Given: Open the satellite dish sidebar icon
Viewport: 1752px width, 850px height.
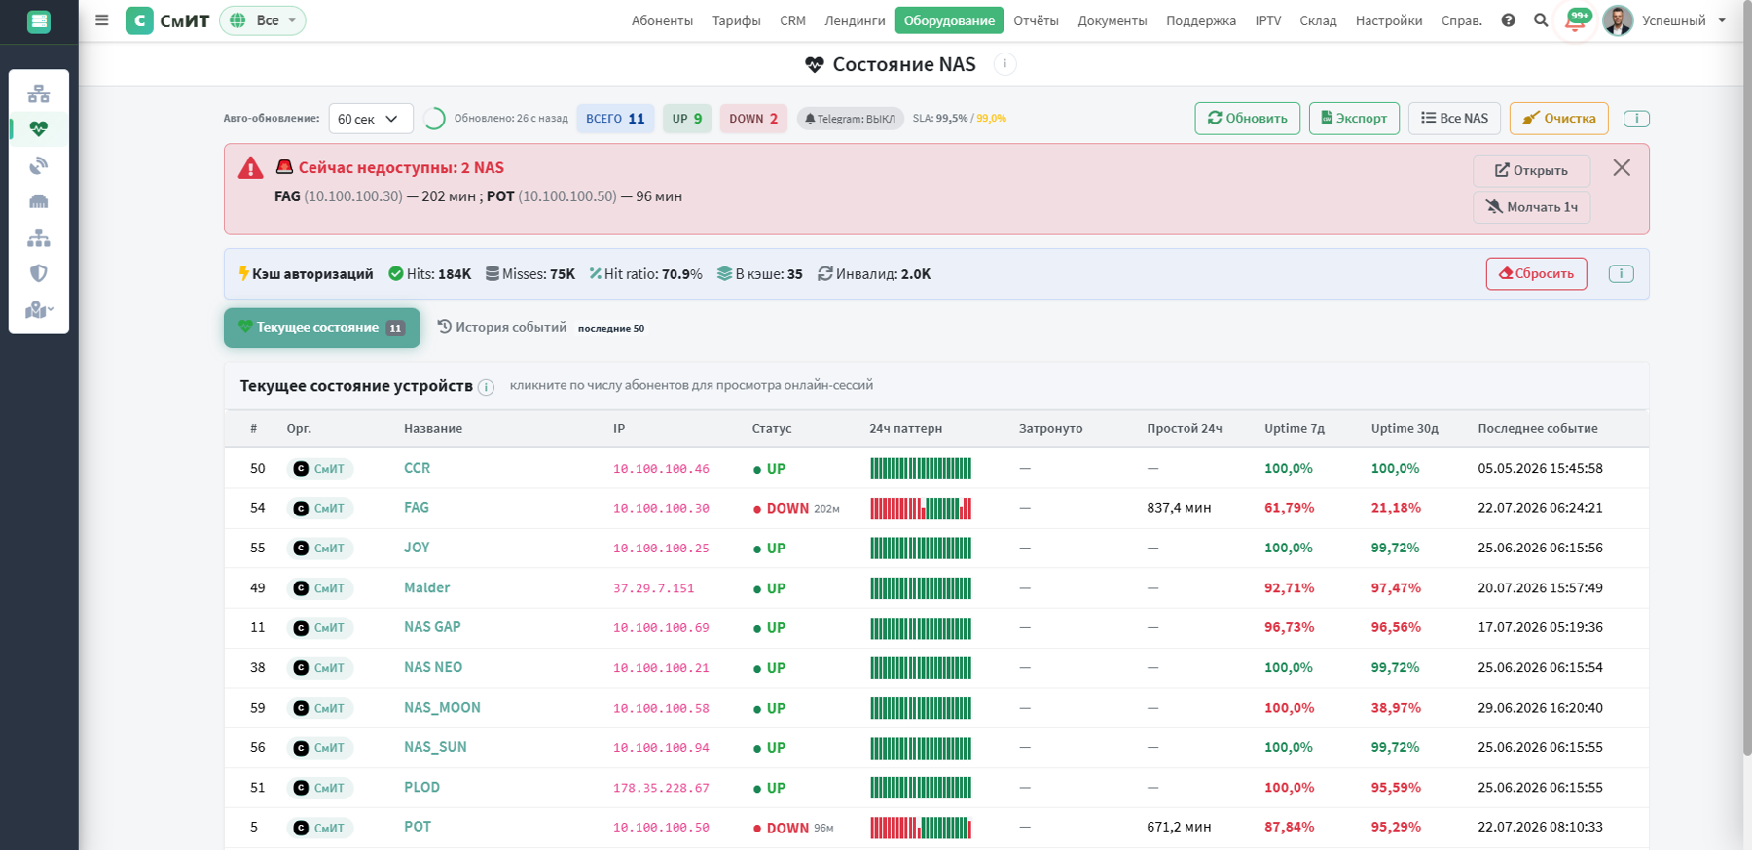Looking at the screenshot, I should (39, 165).
